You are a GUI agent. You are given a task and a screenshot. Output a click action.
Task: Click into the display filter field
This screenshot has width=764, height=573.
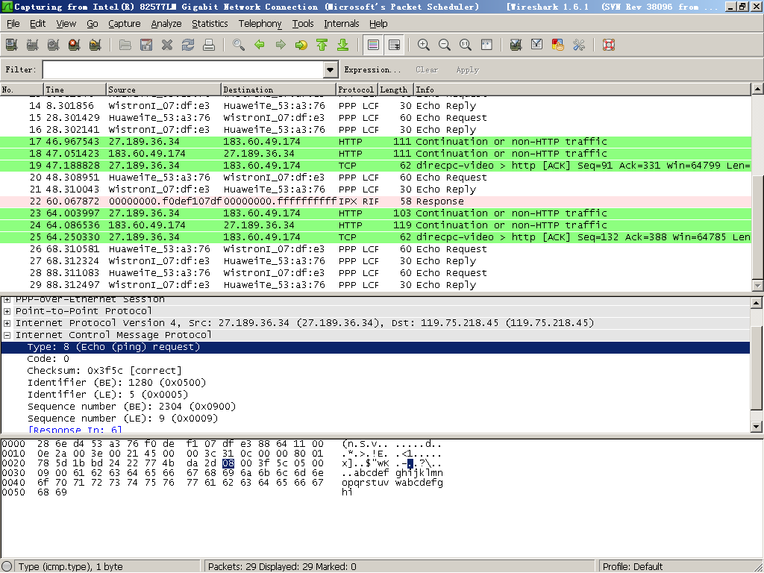(184, 70)
